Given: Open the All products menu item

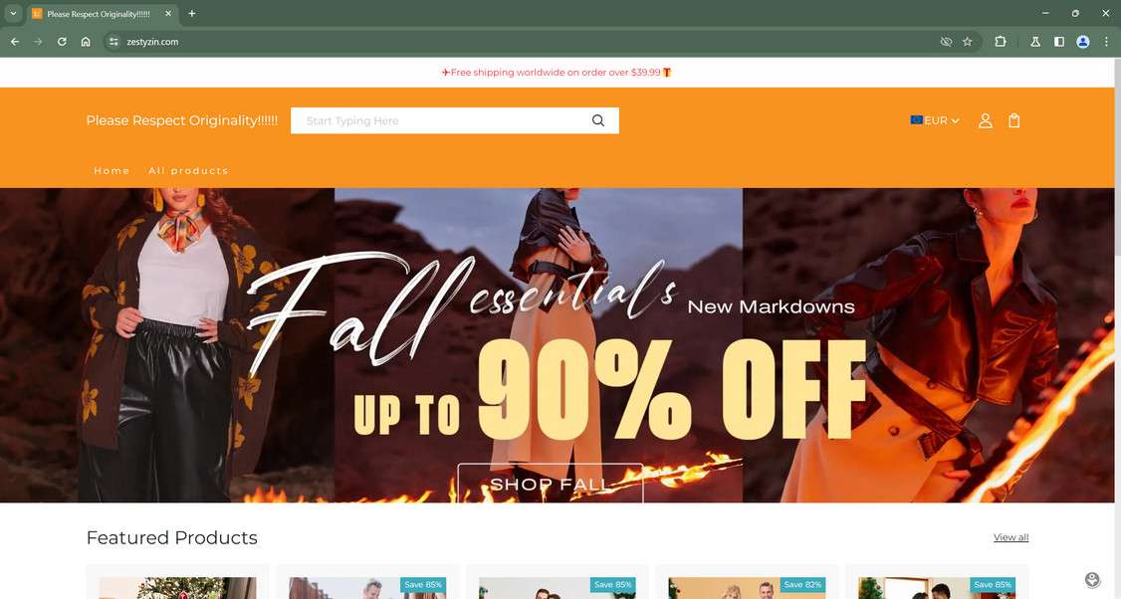Looking at the screenshot, I should click(x=188, y=171).
